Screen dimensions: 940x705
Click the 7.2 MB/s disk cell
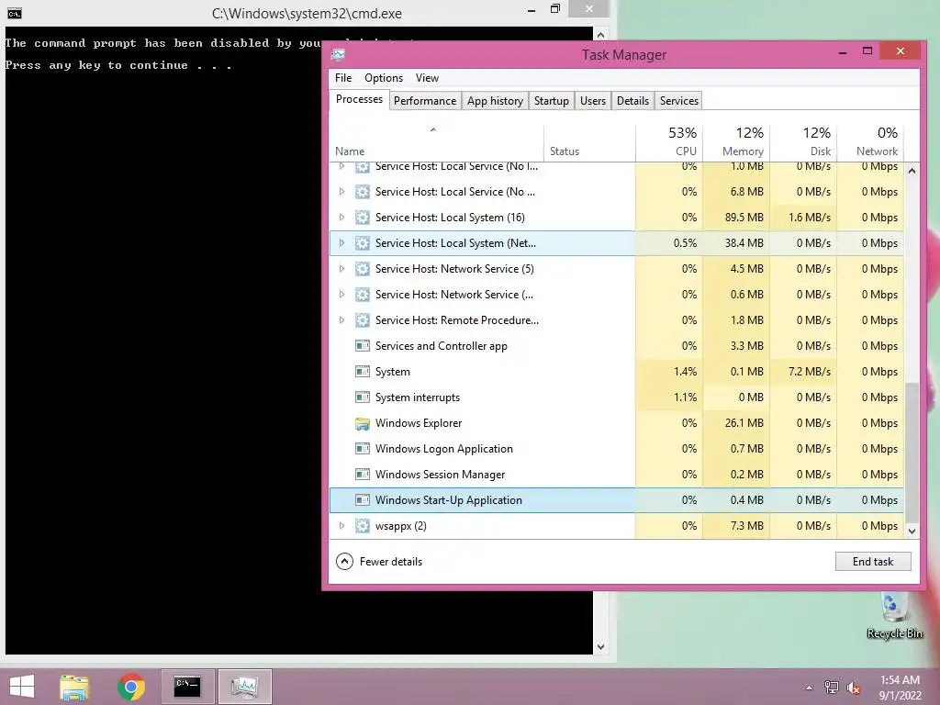pos(803,372)
